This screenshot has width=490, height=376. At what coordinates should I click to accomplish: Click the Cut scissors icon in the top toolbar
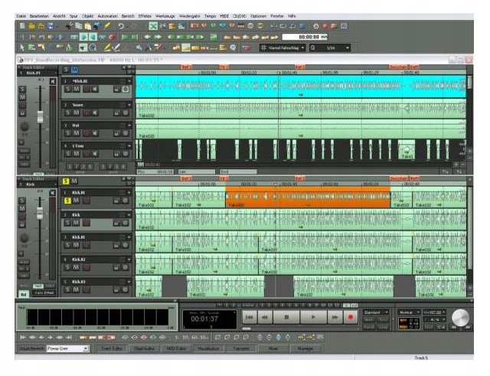tap(70, 26)
